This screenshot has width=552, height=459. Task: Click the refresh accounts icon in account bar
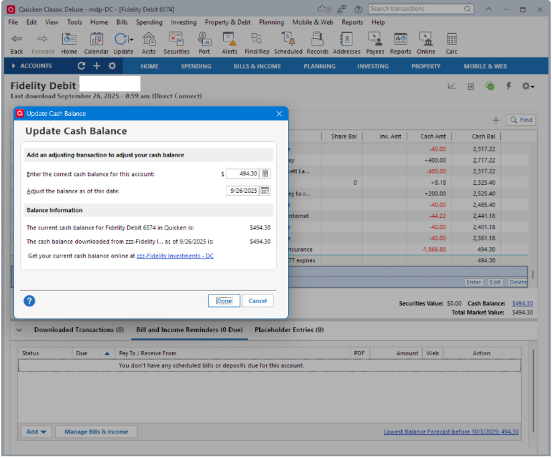click(x=81, y=66)
